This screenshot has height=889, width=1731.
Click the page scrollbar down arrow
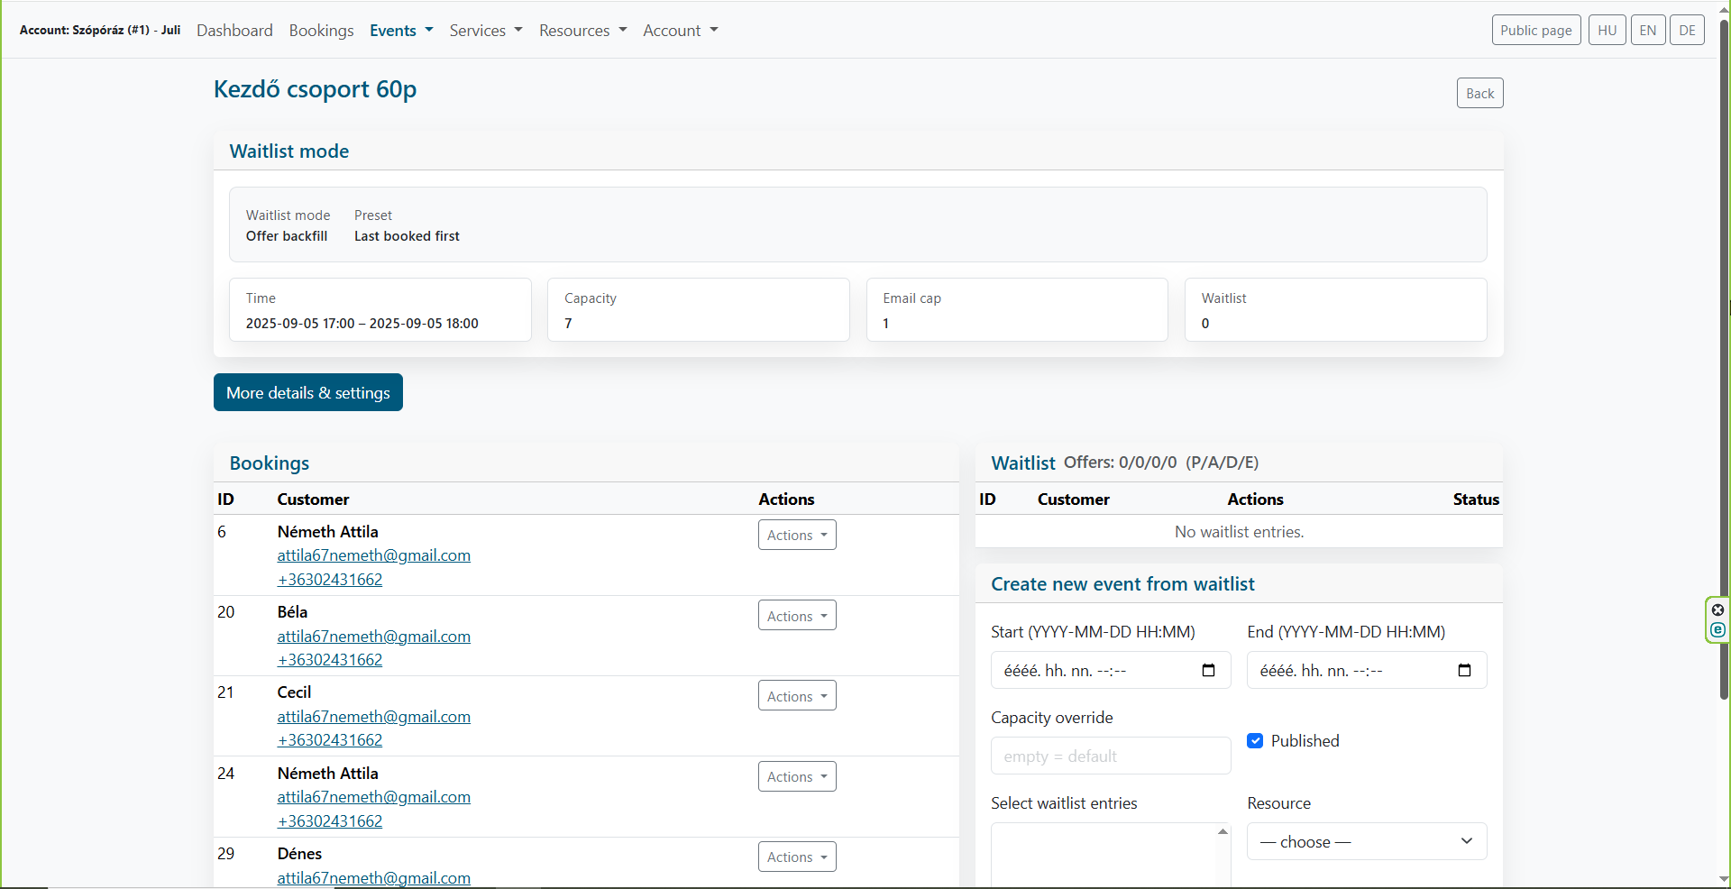[1724, 879]
